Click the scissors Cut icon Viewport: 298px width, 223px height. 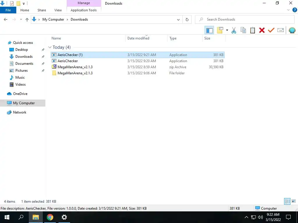coord(234,30)
